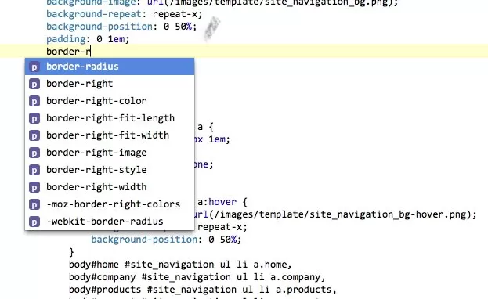Image resolution: width=488 pixels, height=299 pixels.
Task: Click the 'body#company' selector line
Action: pyautogui.click(x=197, y=277)
